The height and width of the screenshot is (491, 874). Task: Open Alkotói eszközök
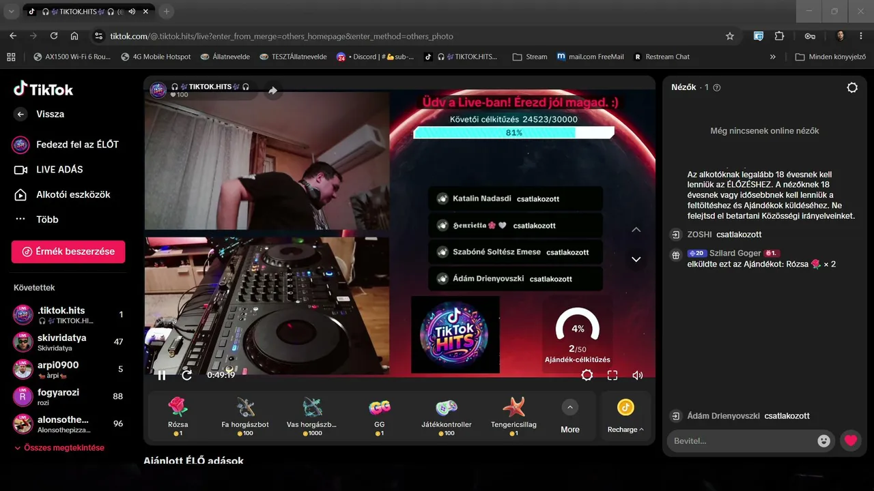pyautogui.click(x=61, y=194)
